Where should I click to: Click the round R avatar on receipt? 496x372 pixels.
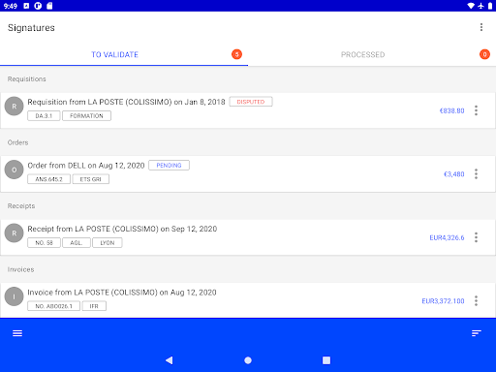(x=15, y=232)
